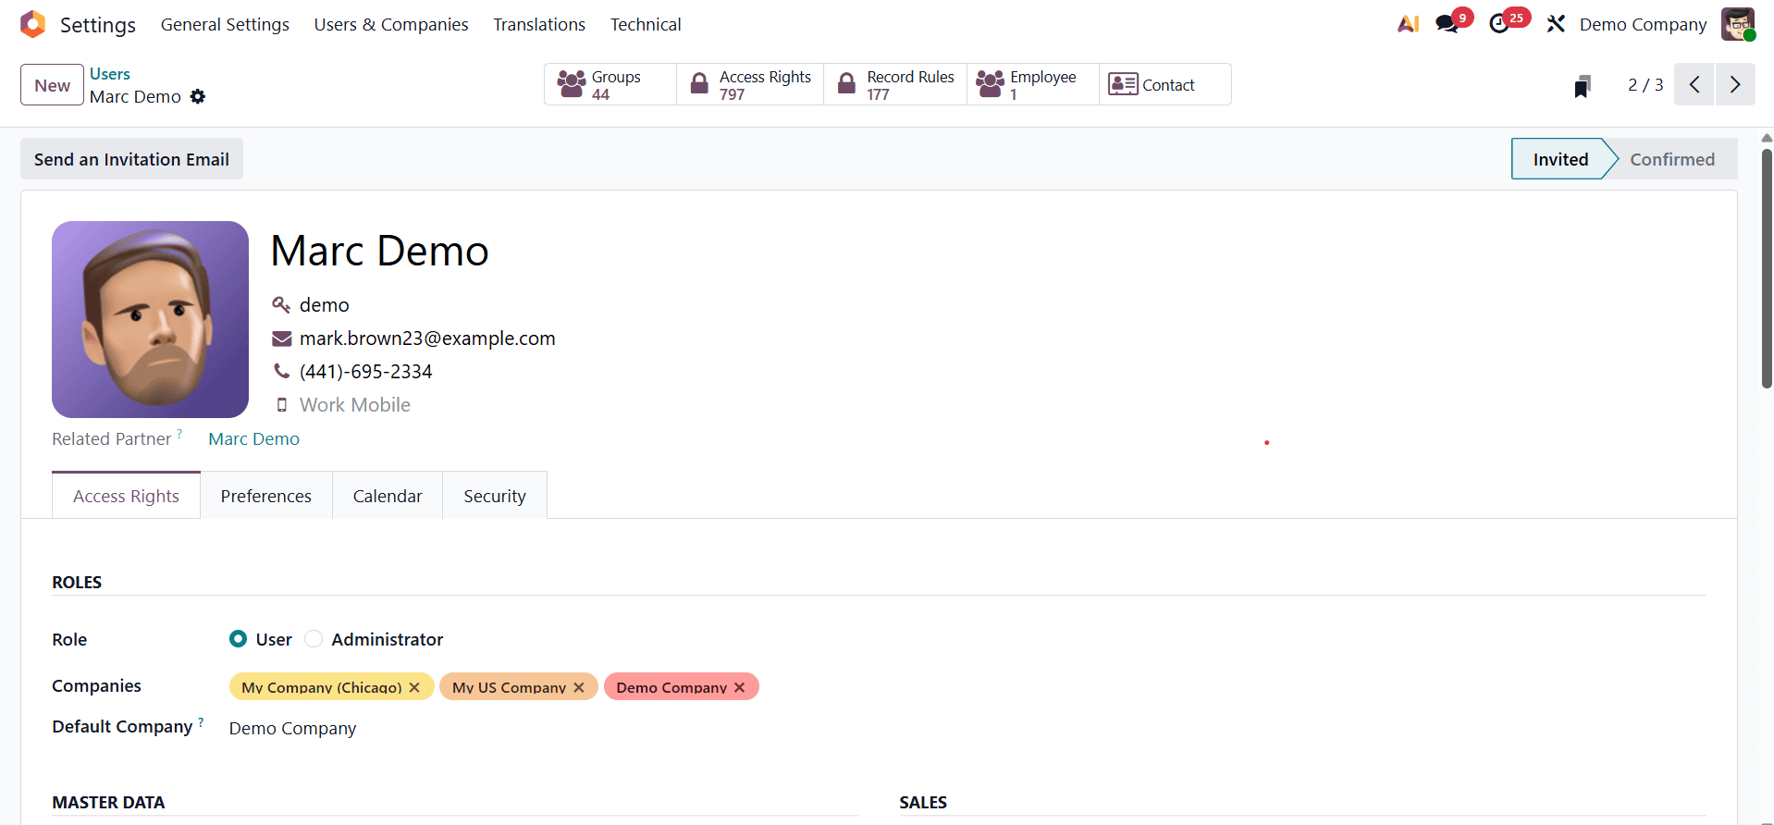Open the user avatar menu
1774x825 pixels.
click(1738, 24)
